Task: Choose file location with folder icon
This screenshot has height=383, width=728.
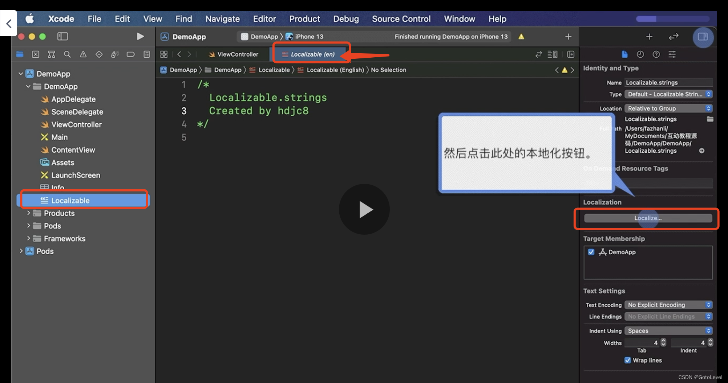Action: [710, 119]
